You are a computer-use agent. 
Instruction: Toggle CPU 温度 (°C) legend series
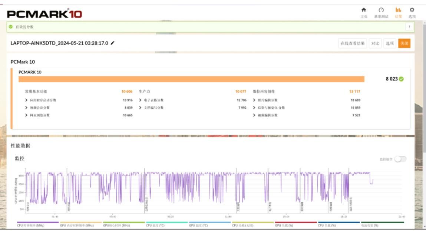click(x=167, y=224)
